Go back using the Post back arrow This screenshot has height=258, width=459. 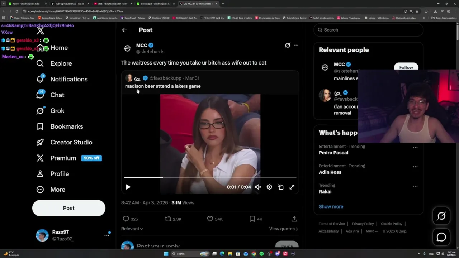point(124,30)
